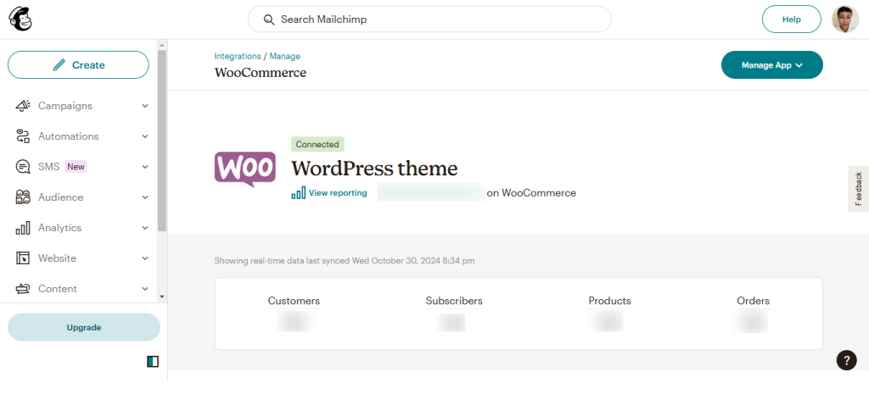The image size is (869, 399).
Task: Expand the Campaigns chevron
Action: 145,106
